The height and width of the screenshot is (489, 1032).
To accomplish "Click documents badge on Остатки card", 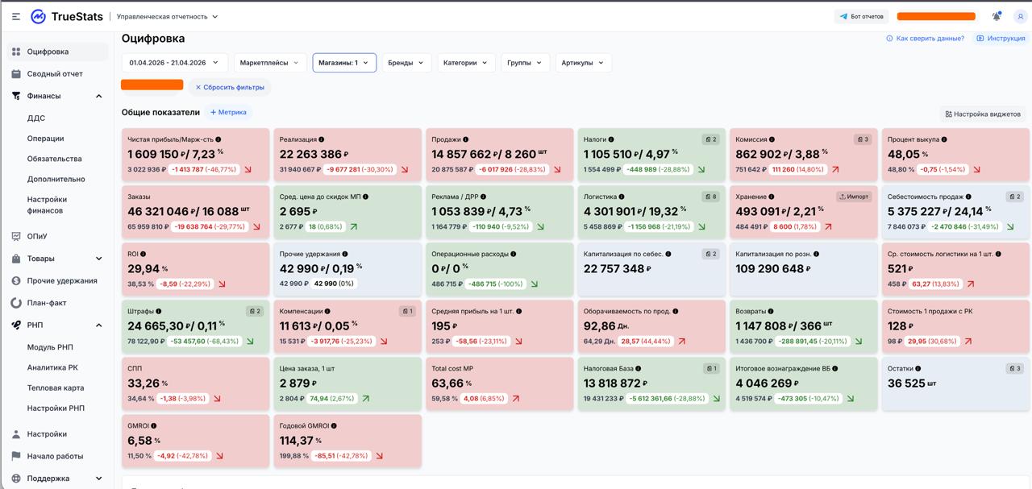I will [x=1013, y=368].
